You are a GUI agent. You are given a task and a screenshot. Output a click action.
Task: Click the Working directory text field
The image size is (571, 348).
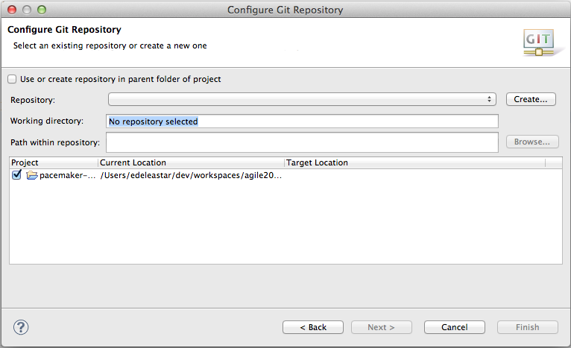click(302, 121)
